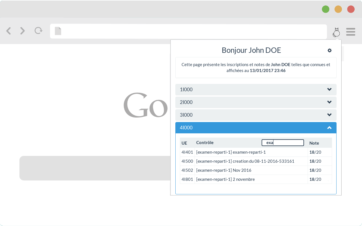This screenshot has width=362, height=226.
Task: Expand the 2I000 section
Action: point(256,102)
